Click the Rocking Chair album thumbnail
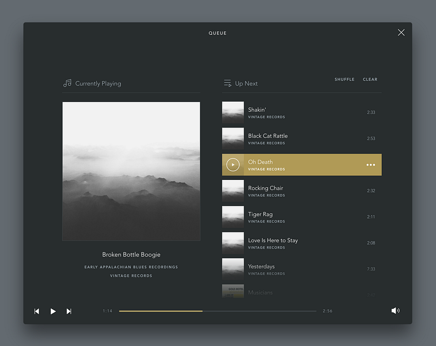Viewport: 436px width, 346px height. click(233, 191)
